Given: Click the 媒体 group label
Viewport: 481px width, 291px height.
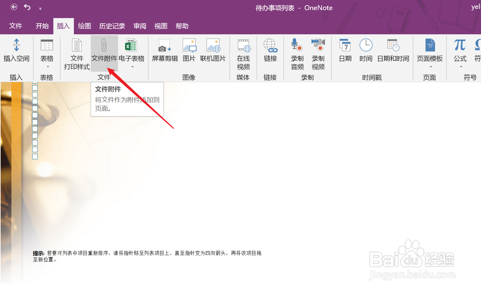Looking at the screenshot, I should [243, 77].
